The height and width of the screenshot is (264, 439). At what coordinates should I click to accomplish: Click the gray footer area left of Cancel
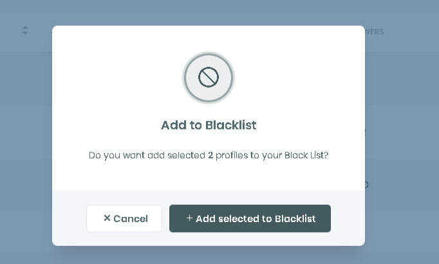(69, 218)
